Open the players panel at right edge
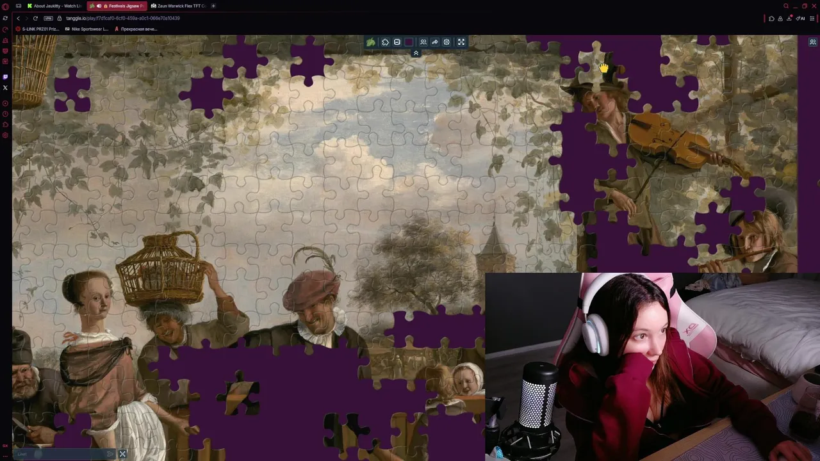Viewport: 820px width, 461px height. (813, 42)
